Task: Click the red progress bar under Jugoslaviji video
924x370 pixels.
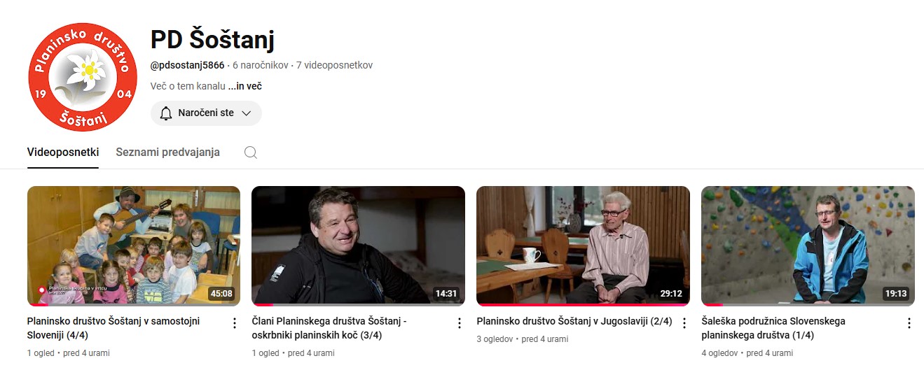Action: point(583,305)
